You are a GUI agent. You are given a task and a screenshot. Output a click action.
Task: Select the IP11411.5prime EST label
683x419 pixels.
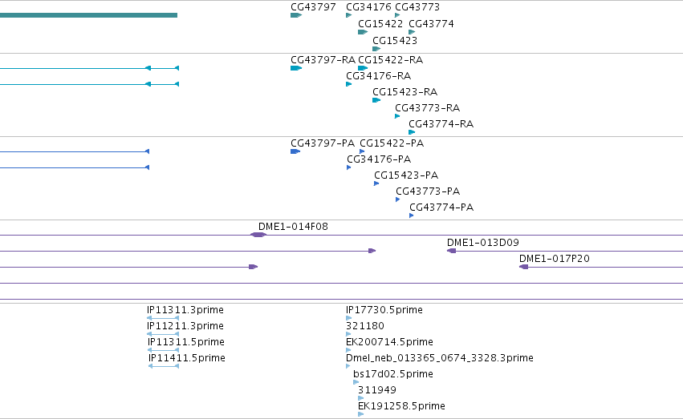pos(187,359)
